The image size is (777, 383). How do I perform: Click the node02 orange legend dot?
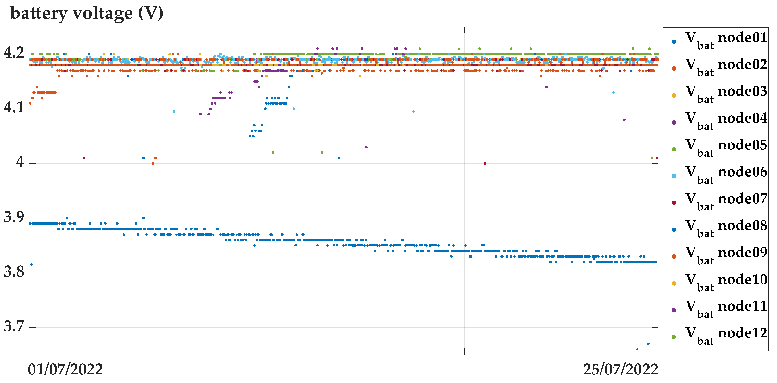[x=674, y=69]
